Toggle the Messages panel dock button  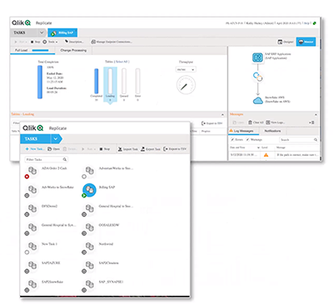coord(311,122)
